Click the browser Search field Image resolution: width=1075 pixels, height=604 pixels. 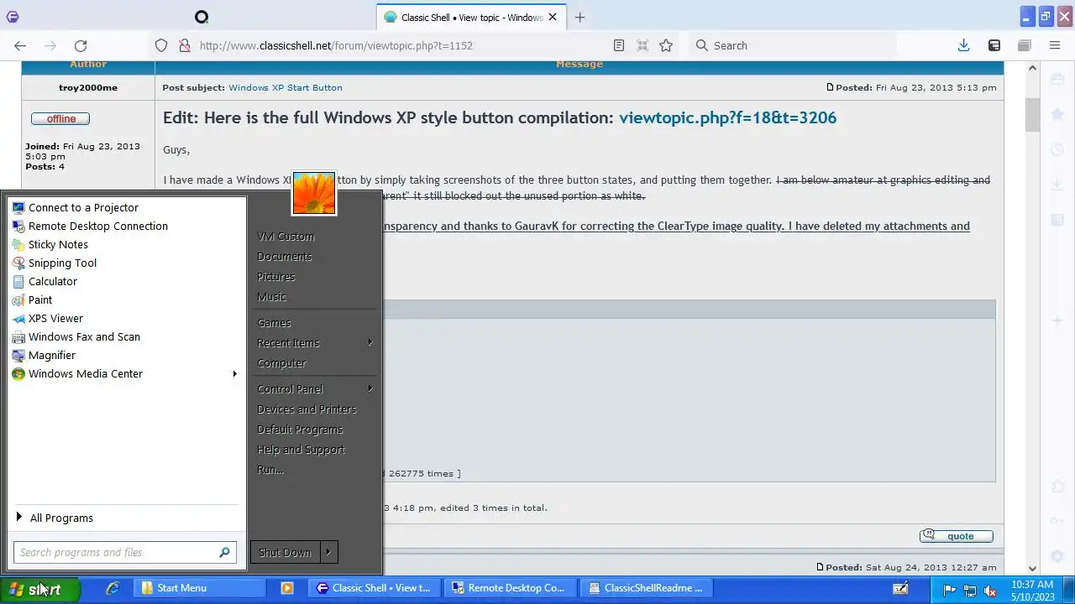794,45
